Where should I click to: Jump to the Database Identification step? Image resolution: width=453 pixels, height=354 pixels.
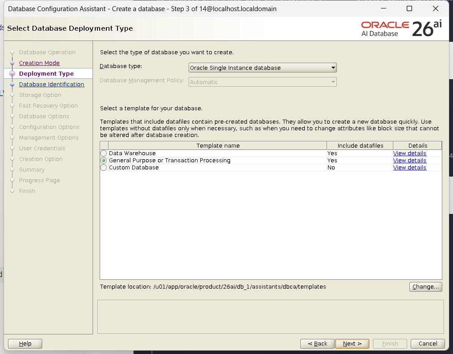pos(52,84)
